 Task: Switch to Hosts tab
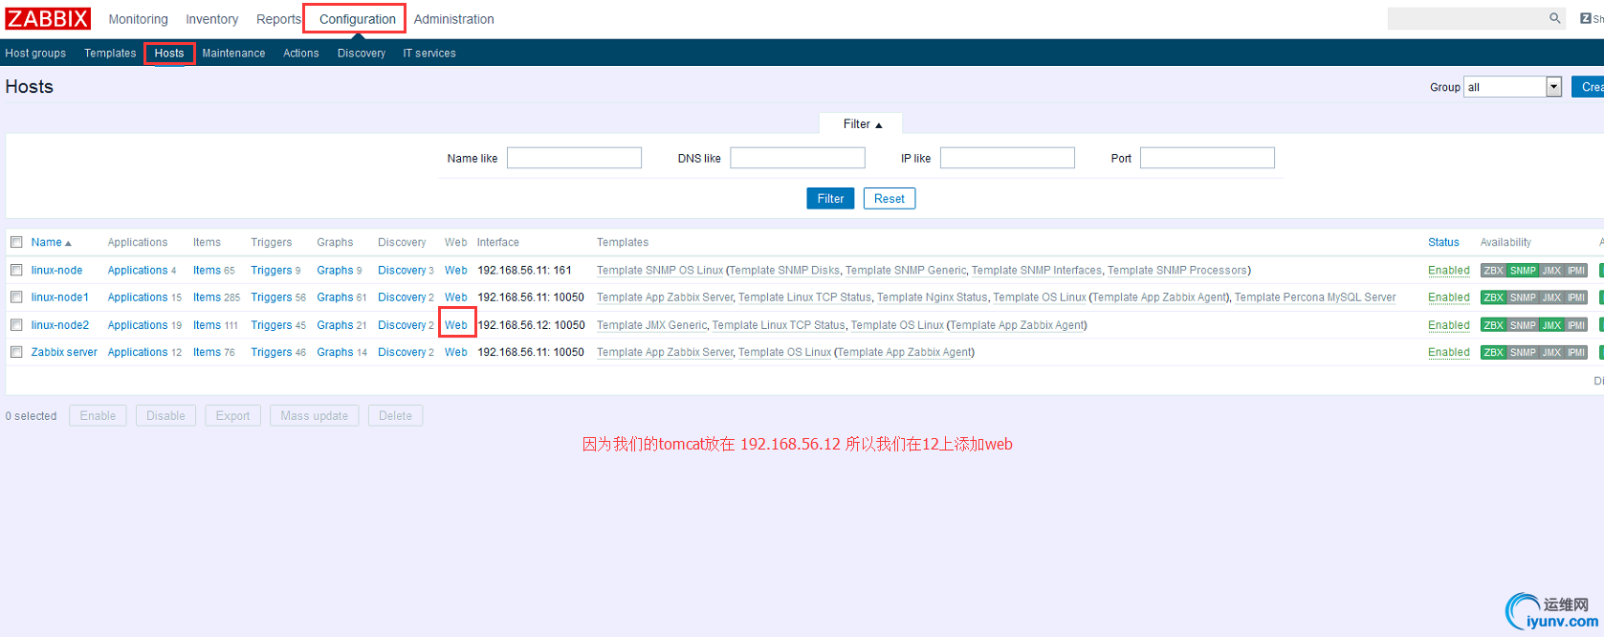pyautogui.click(x=169, y=54)
